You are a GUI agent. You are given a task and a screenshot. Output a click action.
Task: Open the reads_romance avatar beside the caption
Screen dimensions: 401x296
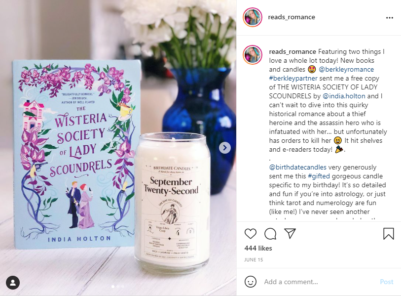click(253, 55)
